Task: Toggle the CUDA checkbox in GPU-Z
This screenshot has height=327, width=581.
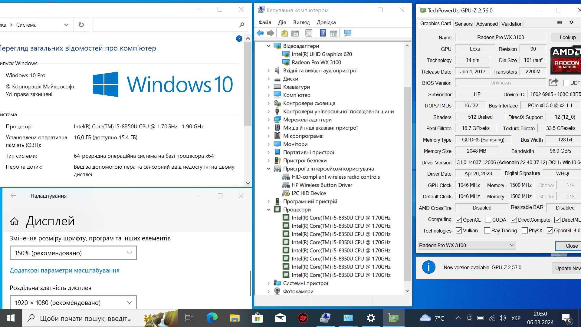Action: [x=488, y=220]
